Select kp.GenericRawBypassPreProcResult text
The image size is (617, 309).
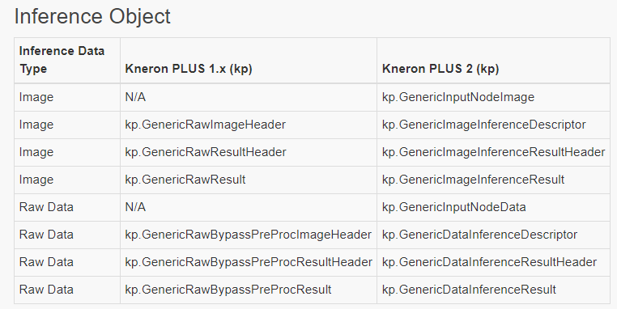coord(228,290)
